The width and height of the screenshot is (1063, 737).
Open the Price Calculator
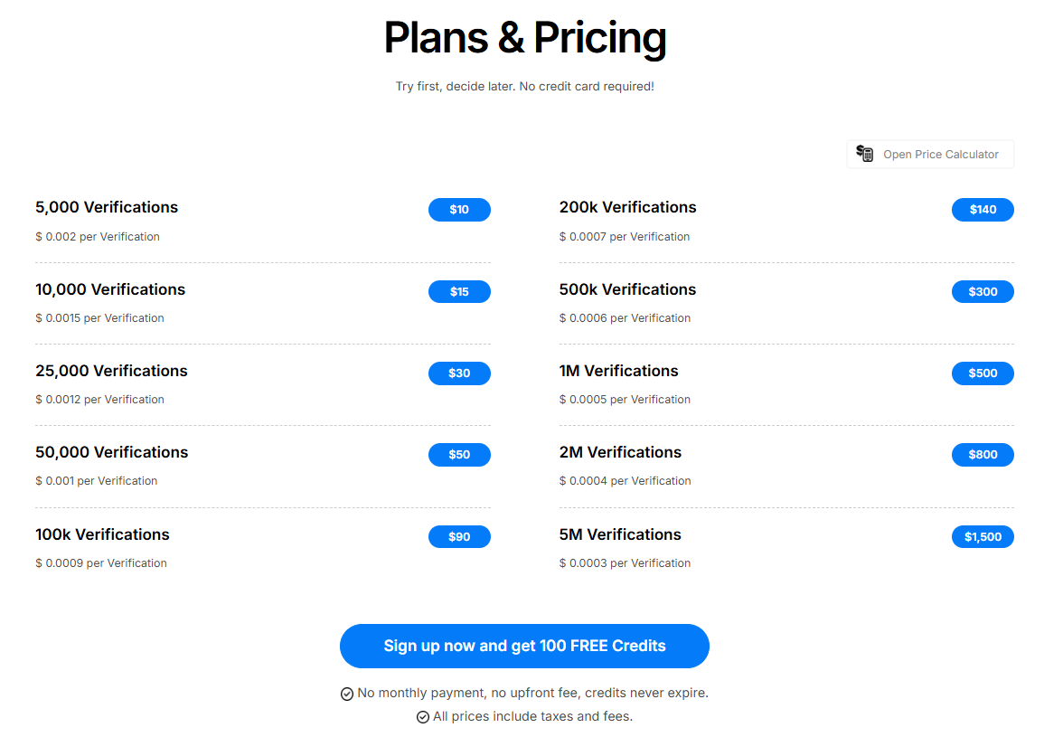point(930,154)
